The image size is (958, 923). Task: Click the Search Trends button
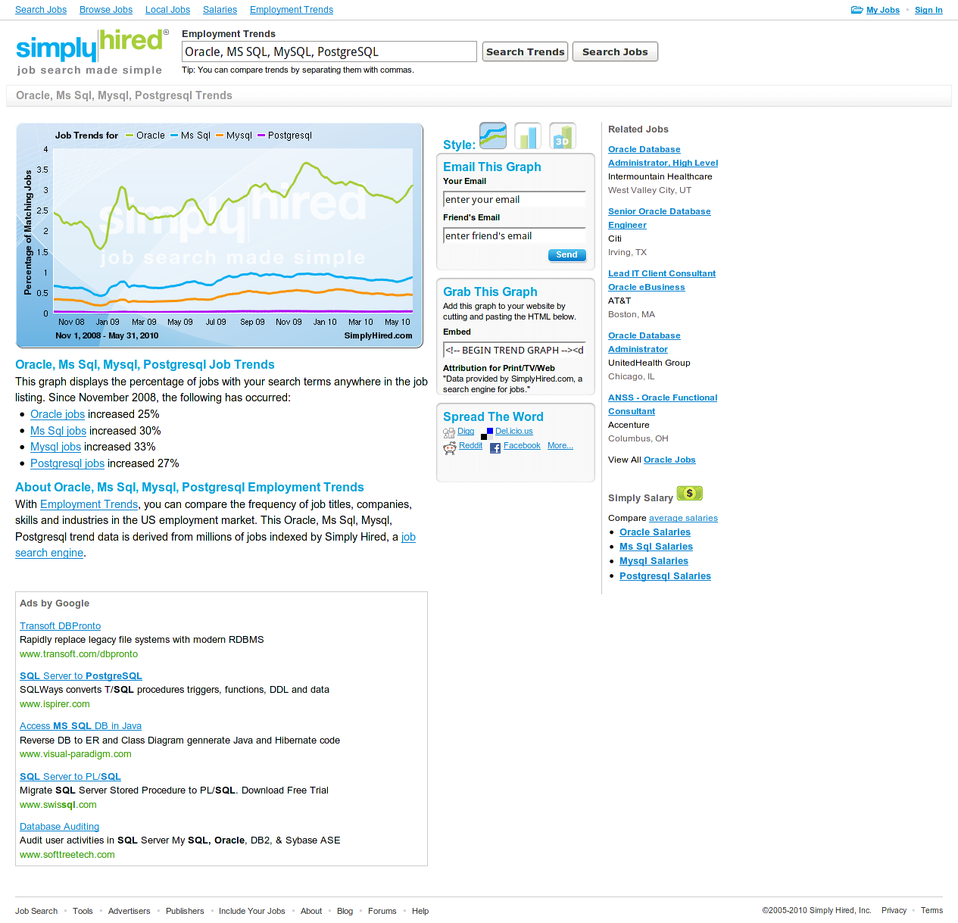pos(525,51)
